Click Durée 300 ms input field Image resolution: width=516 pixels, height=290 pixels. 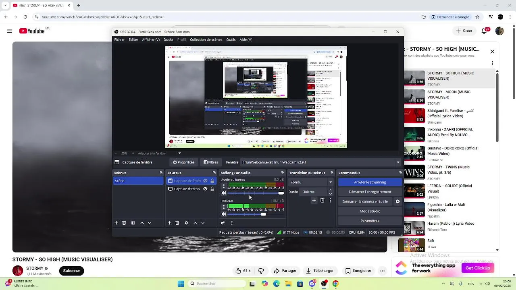pyautogui.click(x=314, y=192)
